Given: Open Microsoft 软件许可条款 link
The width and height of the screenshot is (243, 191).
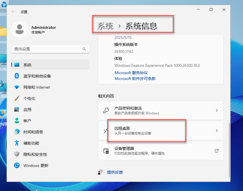Looking at the screenshot, I should pyautogui.click(x=135, y=79).
